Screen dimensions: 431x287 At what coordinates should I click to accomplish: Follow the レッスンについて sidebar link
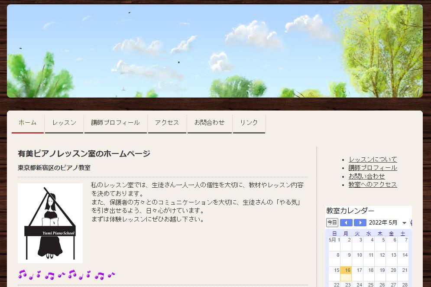coord(373,160)
